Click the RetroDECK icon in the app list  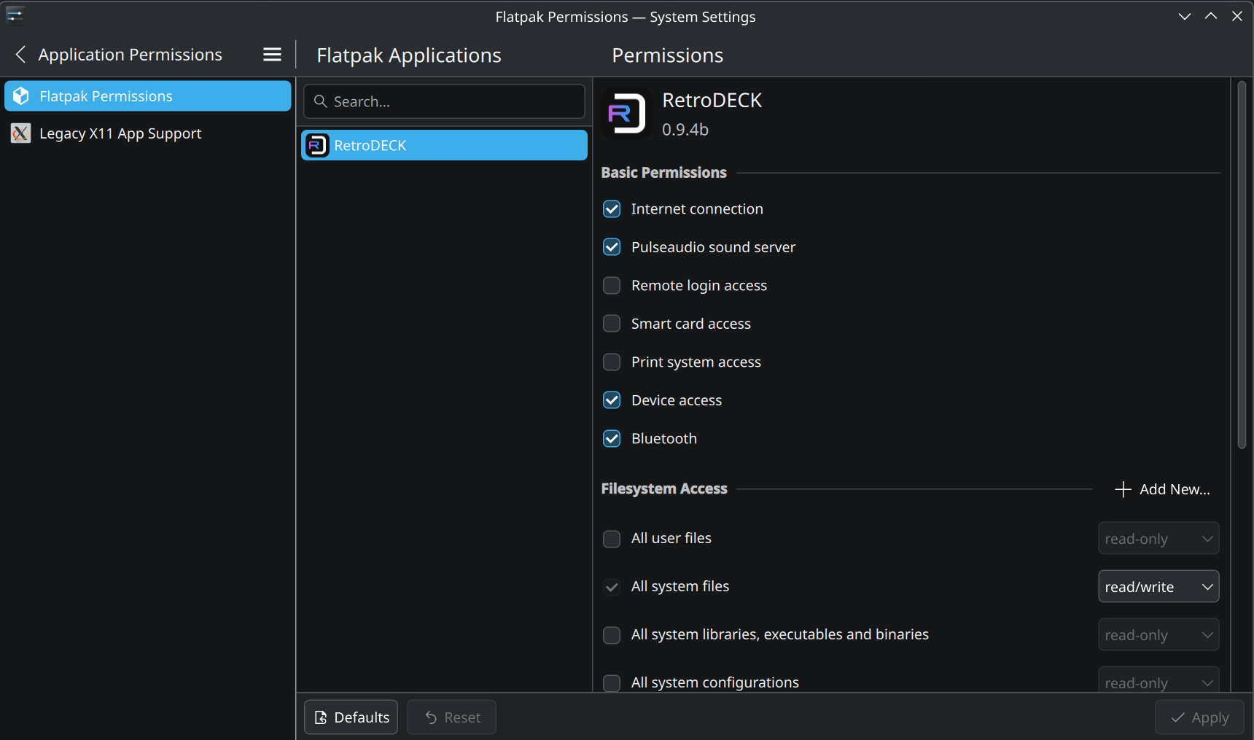[x=317, y=145]
